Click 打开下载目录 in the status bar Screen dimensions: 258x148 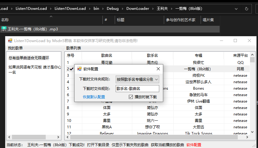(98, 145)
